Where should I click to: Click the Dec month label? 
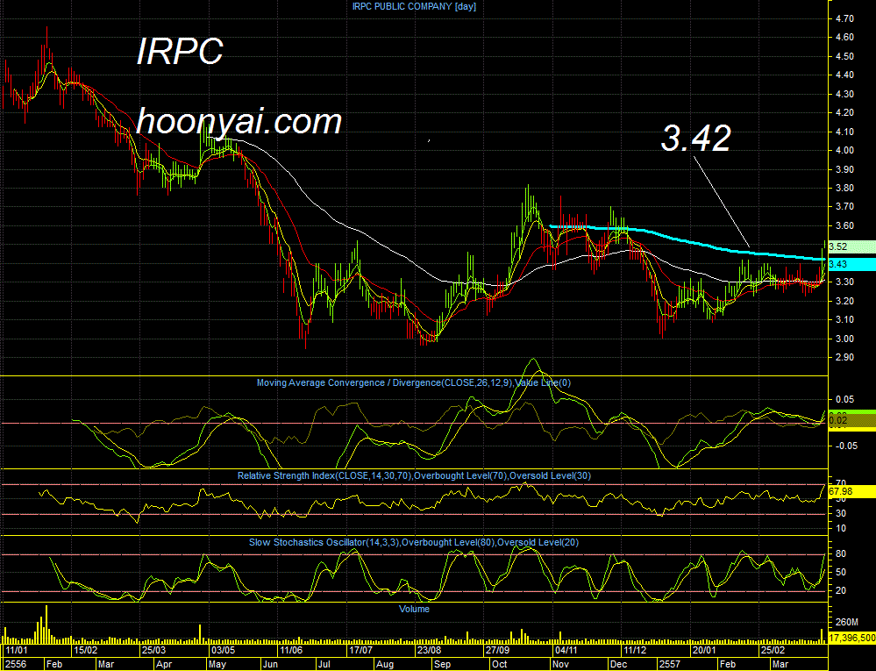619,664
